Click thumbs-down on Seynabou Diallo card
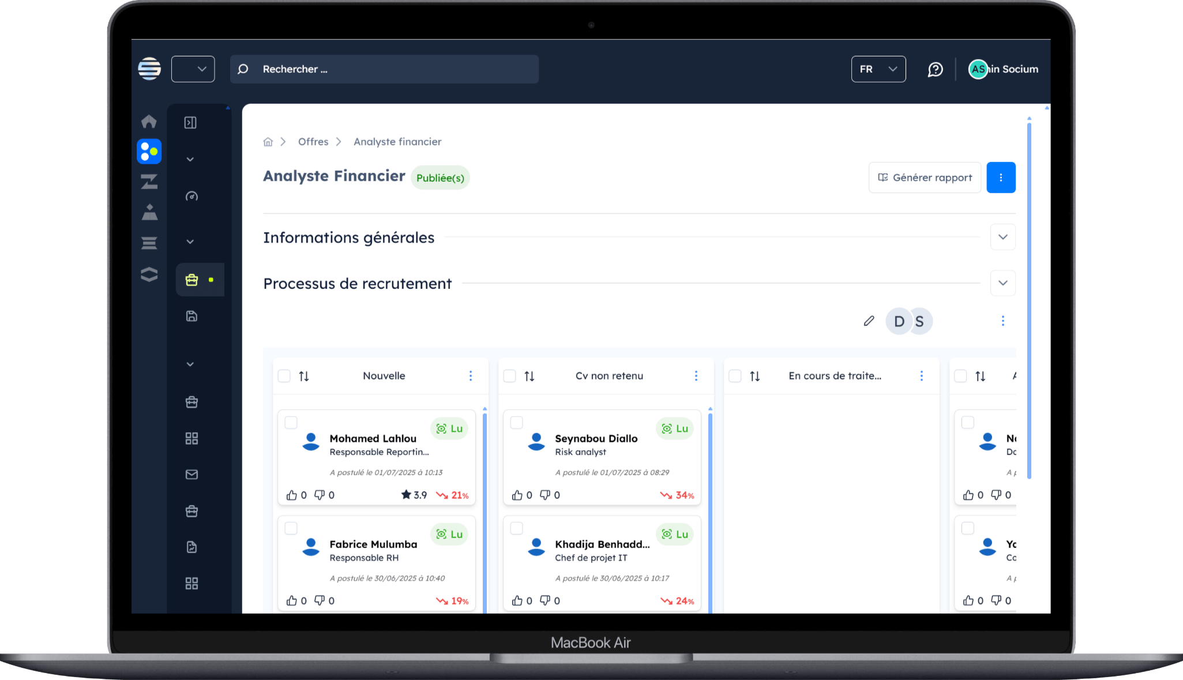 click(x=545, y=495)
